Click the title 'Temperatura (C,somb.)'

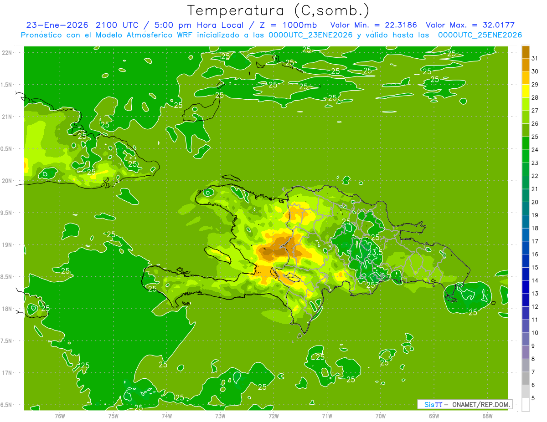(279, 10)
